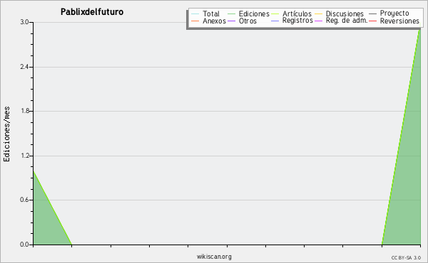Click the CC BY-SA 3.0 license text
The image size is (428, 263).
[406, 258]
